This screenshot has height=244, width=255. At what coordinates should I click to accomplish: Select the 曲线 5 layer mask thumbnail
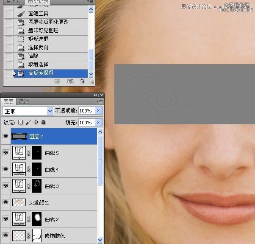37,153
